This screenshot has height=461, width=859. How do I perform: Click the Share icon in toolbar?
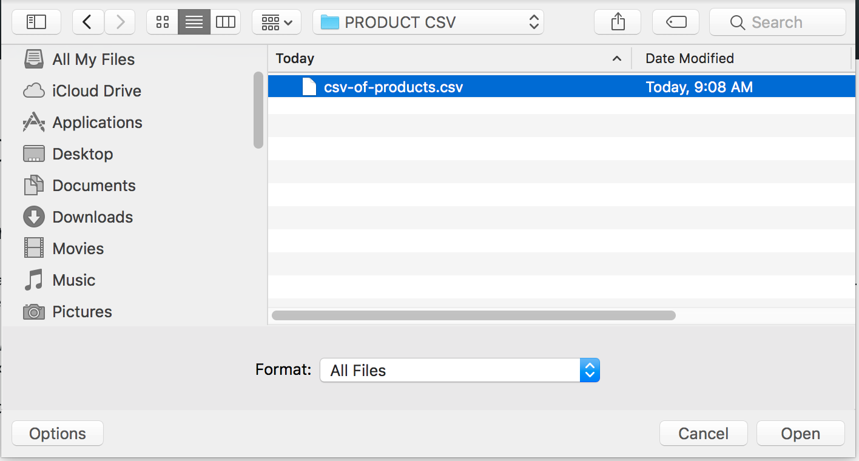pos(618,22)
